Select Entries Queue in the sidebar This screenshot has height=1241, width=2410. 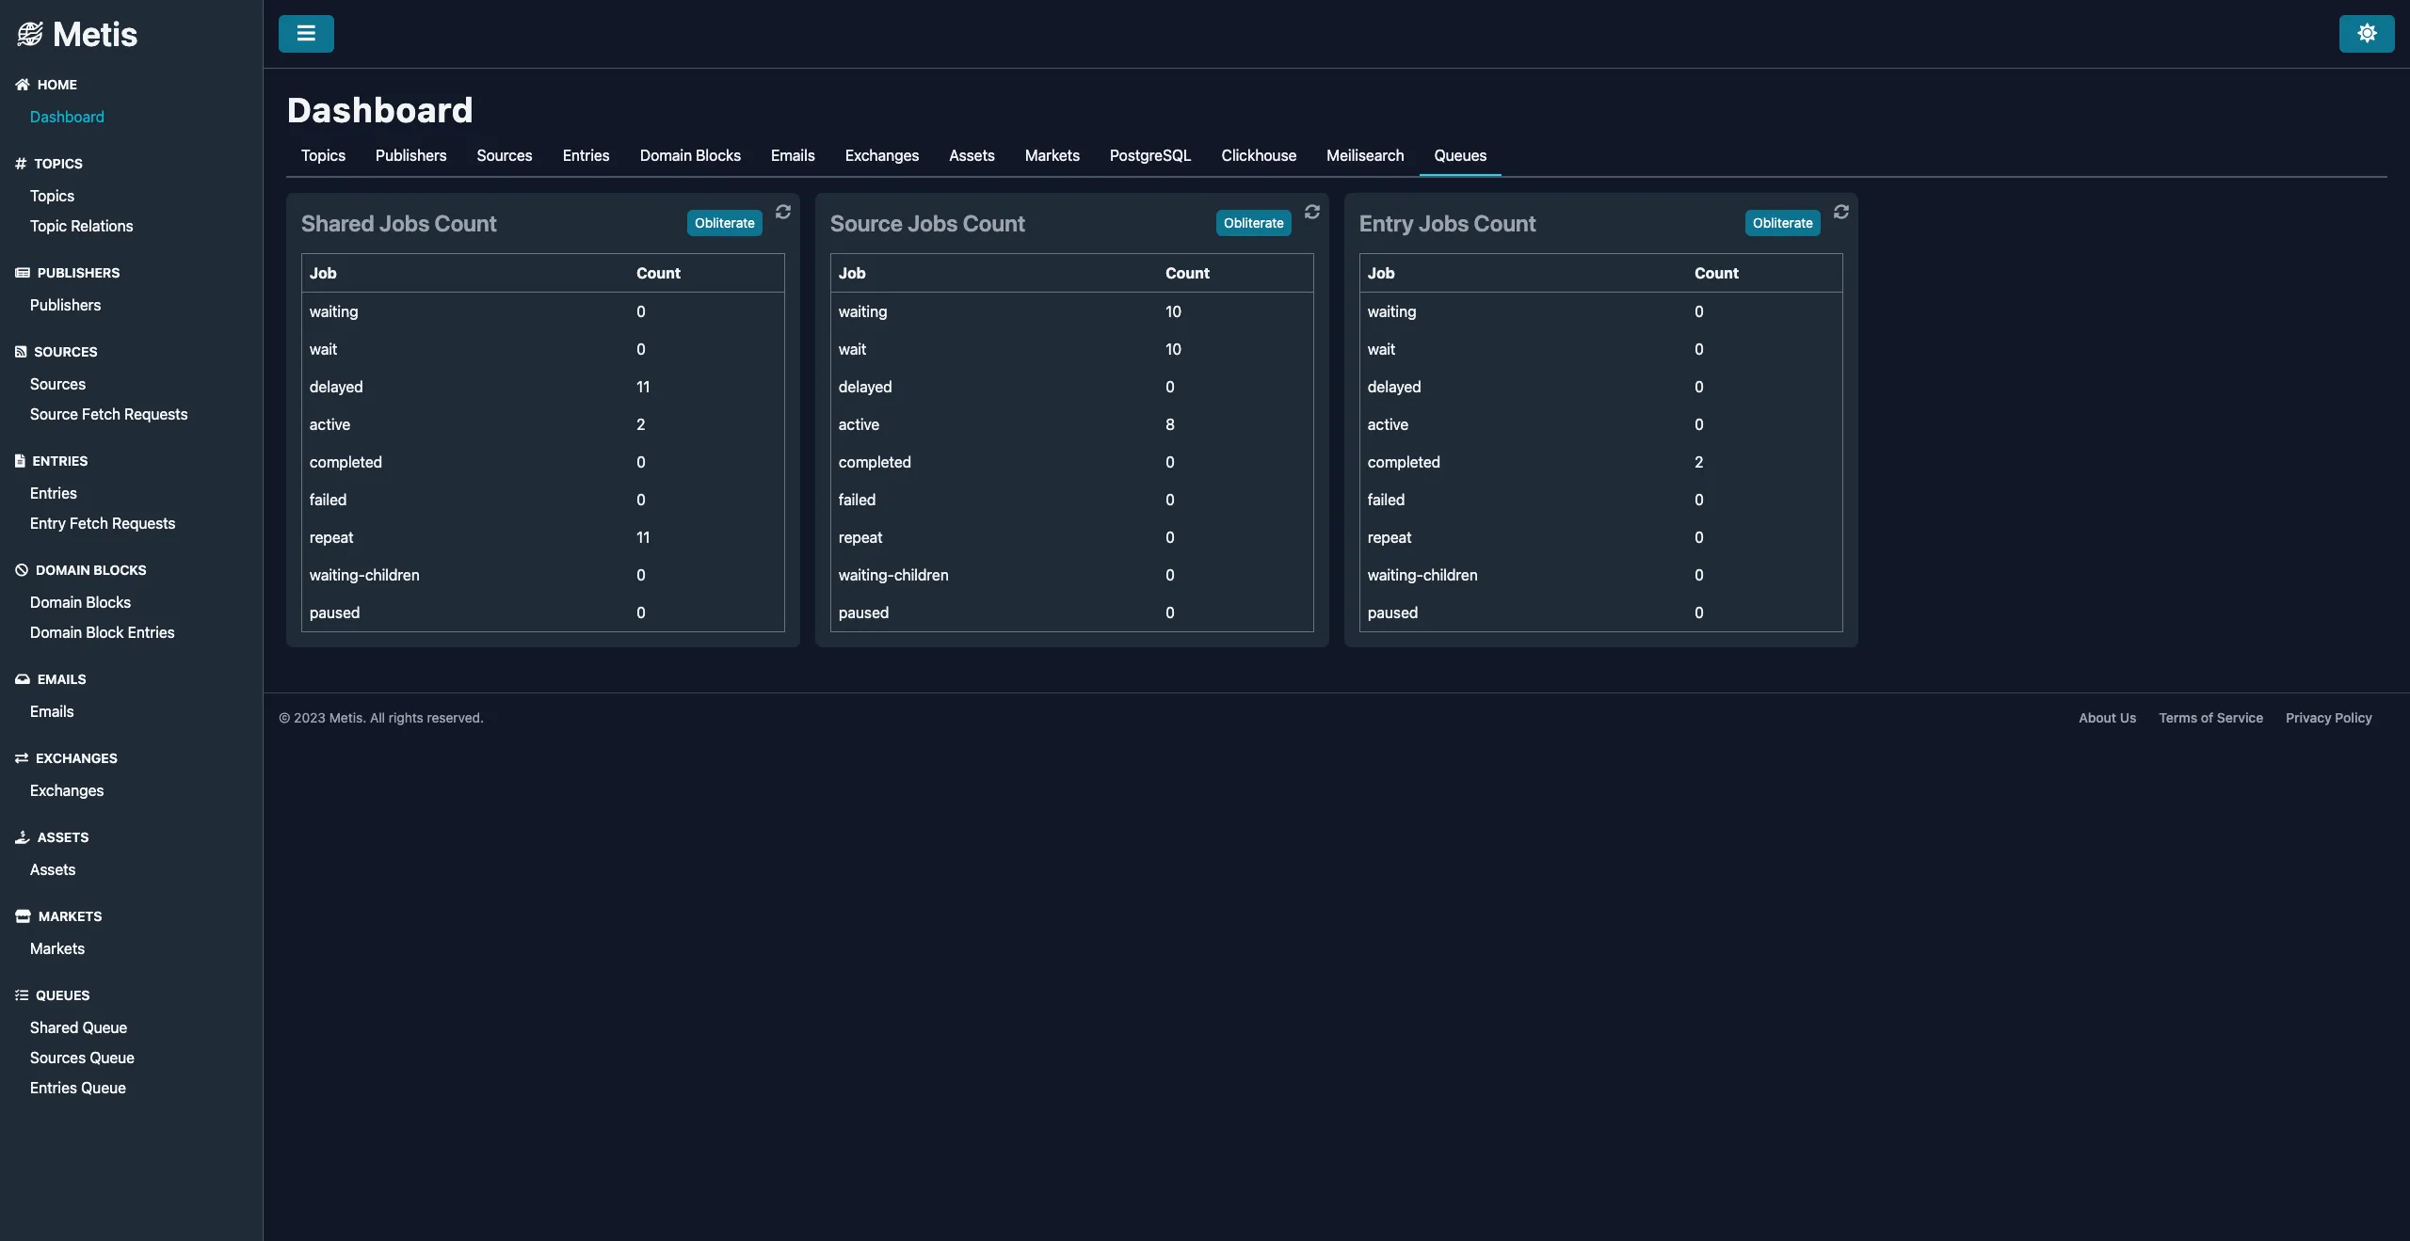(x=78, y=1088)
